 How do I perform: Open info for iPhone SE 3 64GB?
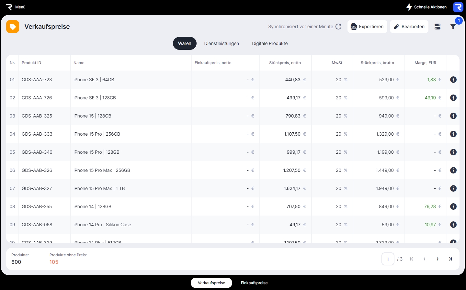pyautogui.click(x=453, y=80)
